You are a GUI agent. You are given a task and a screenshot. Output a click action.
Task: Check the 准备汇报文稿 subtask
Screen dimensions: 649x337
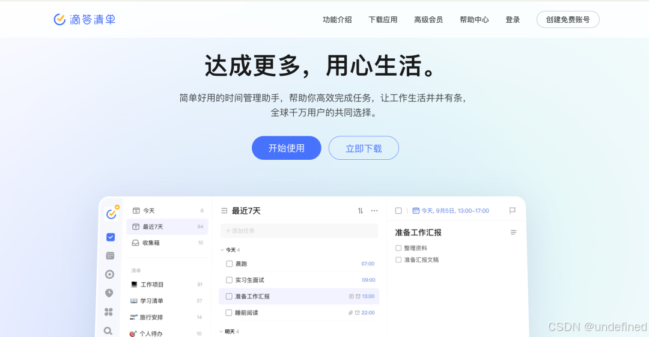(398, 260)
